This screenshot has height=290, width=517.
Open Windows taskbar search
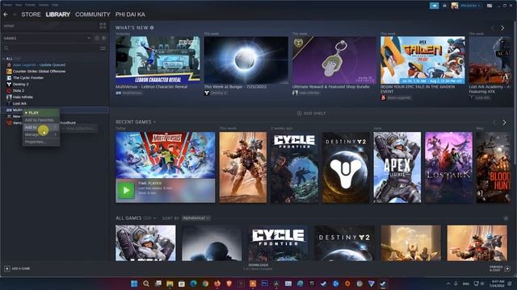click(146, 284)
